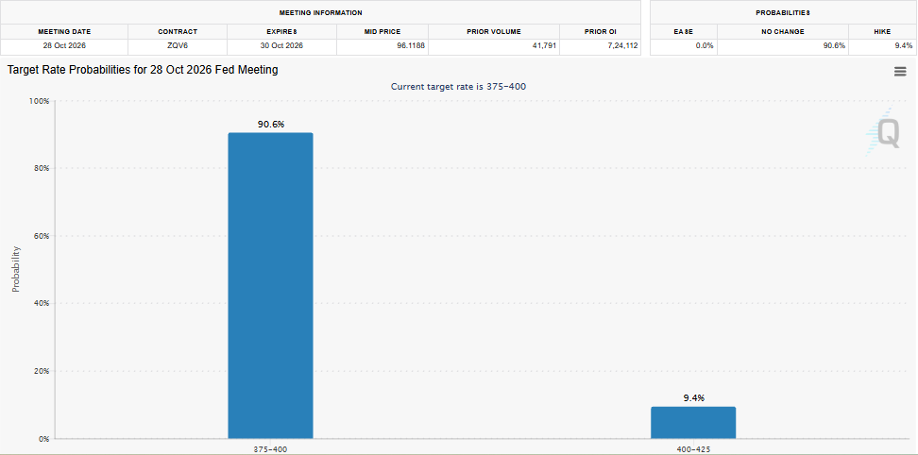This screenshot has width=918, height=455.
Task: Click the Mid Price column header
Action: (382, 31)
